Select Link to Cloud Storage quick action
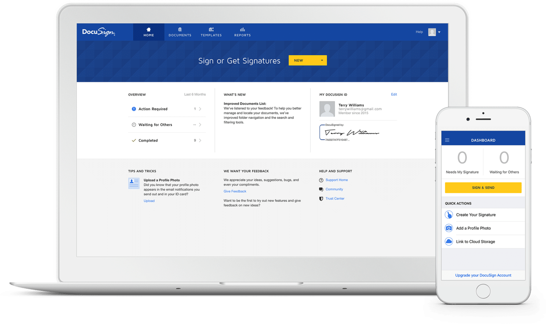The height and width of the screenshot is (324, 546). 483,241
